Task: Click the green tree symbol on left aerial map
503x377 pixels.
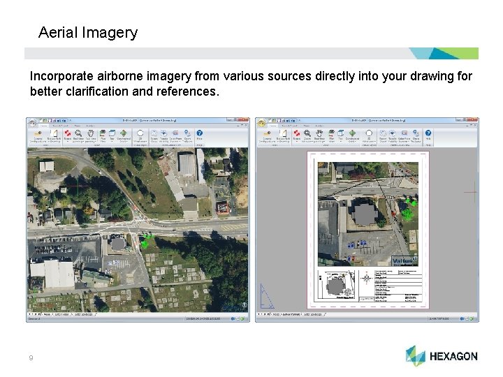Action: [x=146, y=241]
